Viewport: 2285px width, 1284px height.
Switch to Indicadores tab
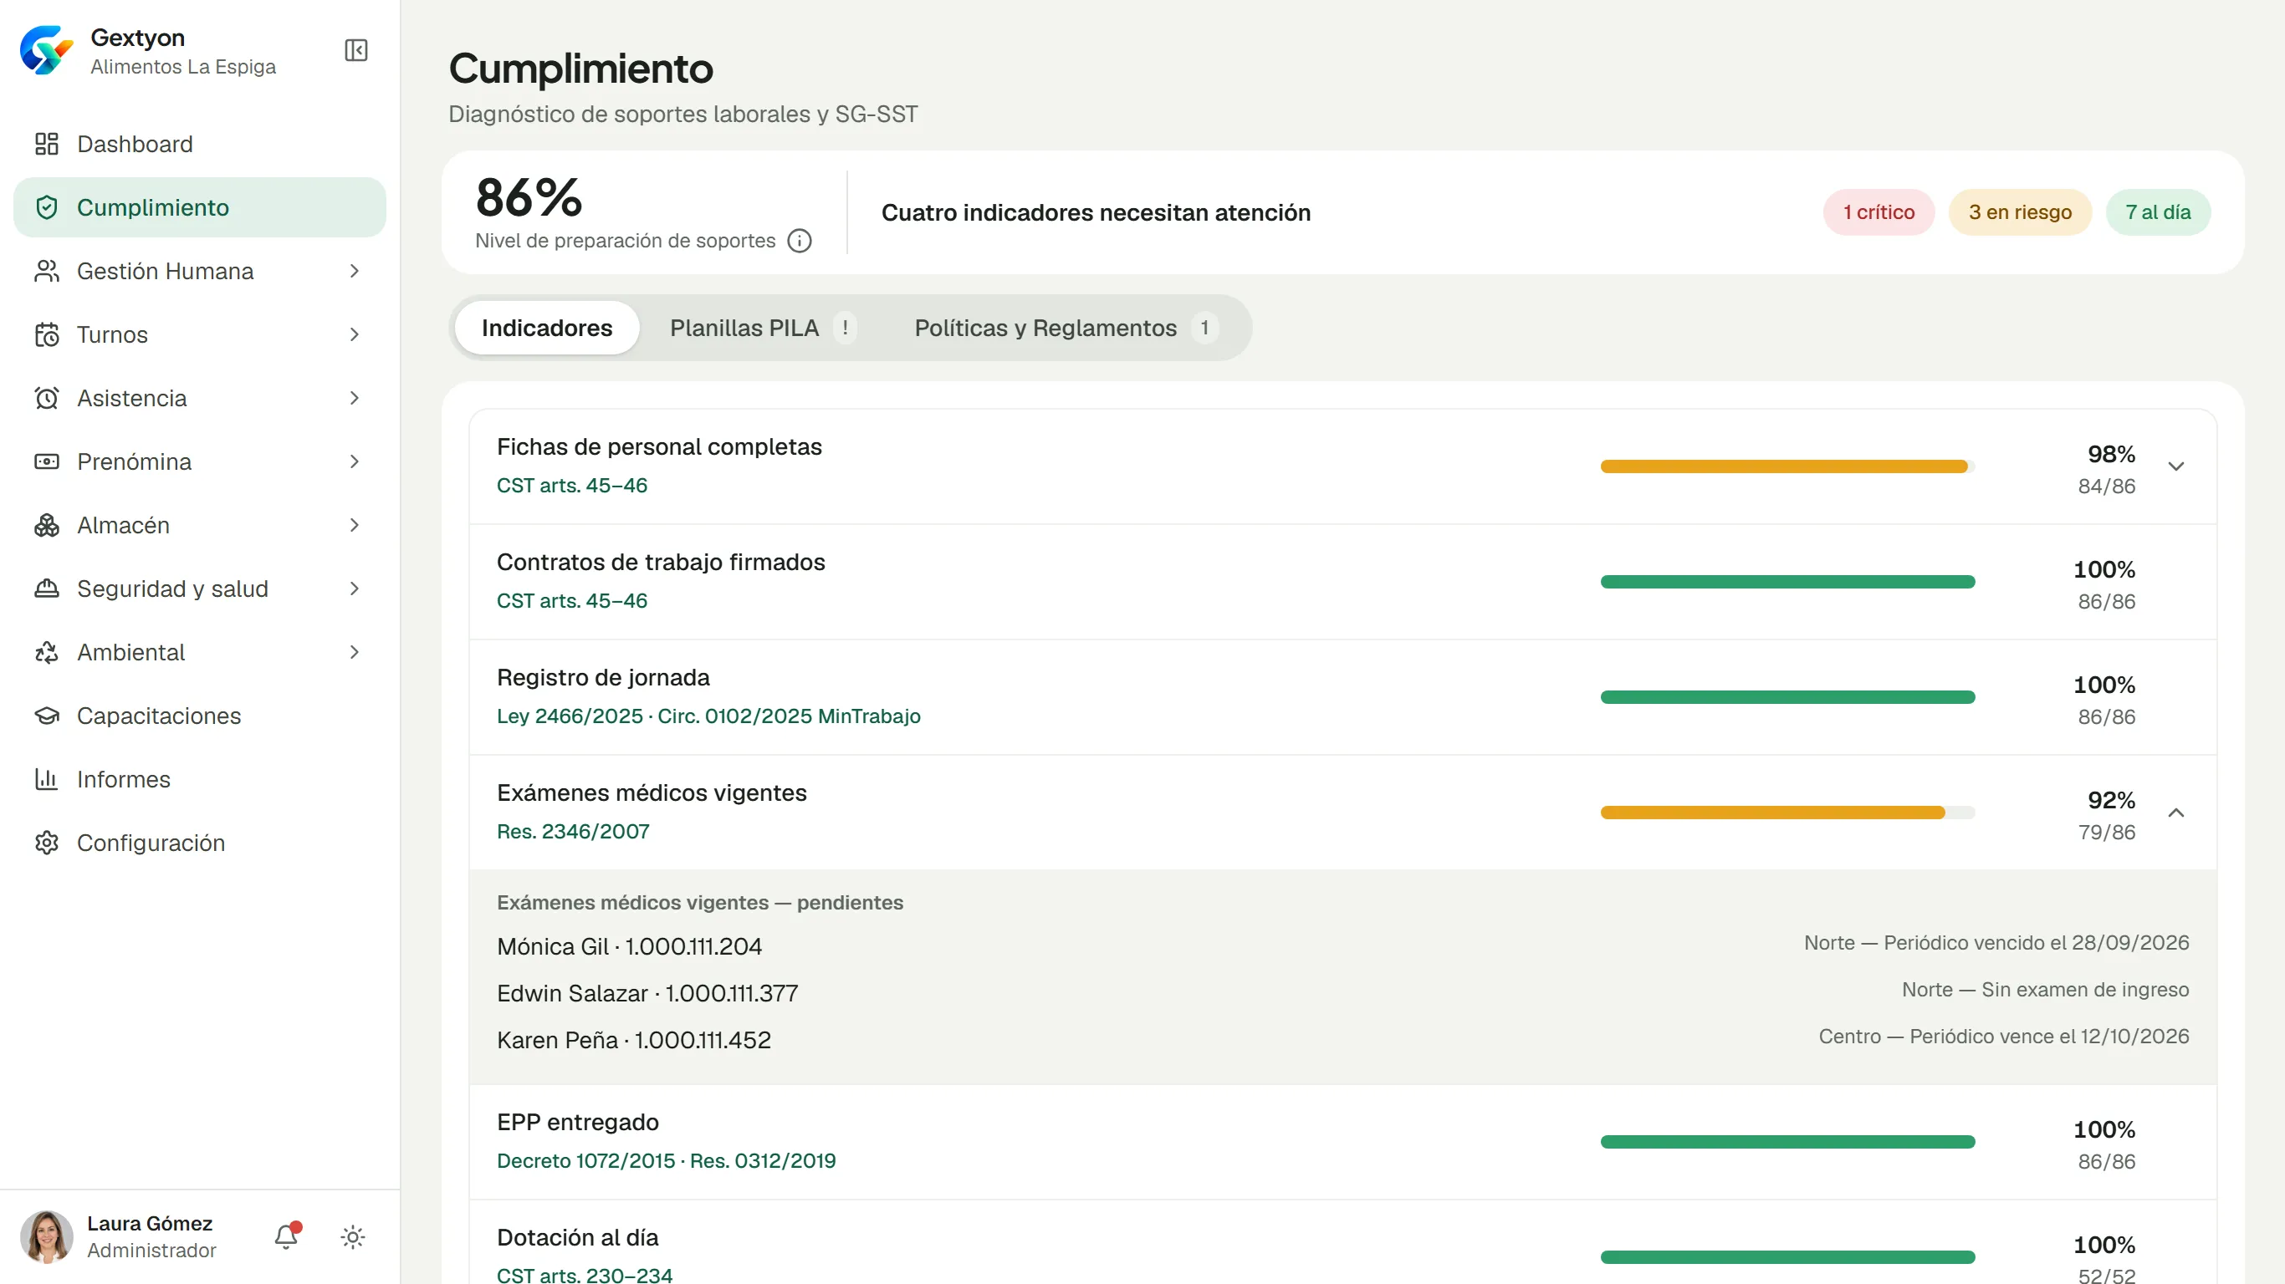tap(546, 328)
